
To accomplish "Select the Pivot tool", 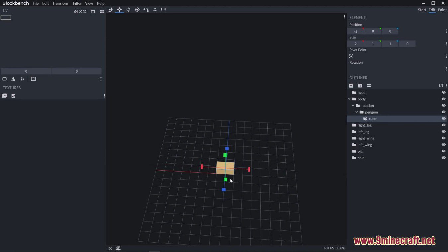I will (x=137, y=10).
